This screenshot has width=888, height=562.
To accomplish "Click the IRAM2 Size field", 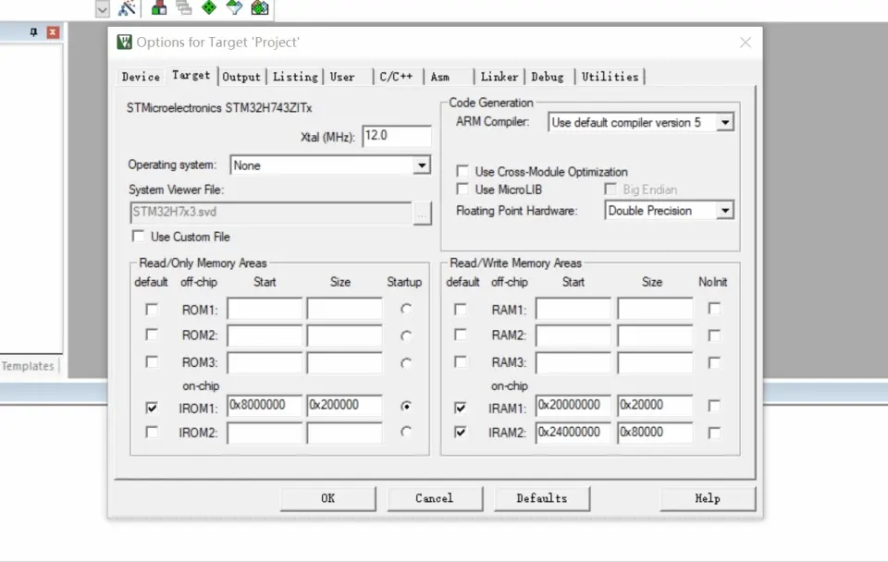I will click(x=655, y=433).
